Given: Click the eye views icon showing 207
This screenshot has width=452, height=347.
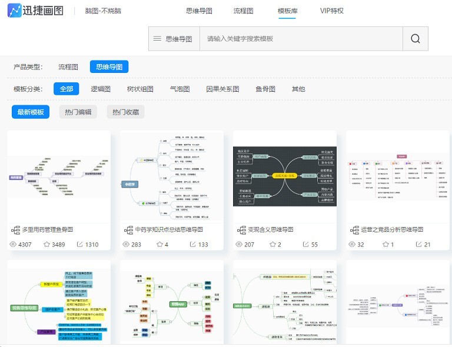Looking at the screenshot, I should tap(239, 244).
